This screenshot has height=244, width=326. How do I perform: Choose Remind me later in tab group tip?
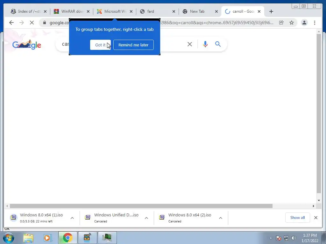133,45
